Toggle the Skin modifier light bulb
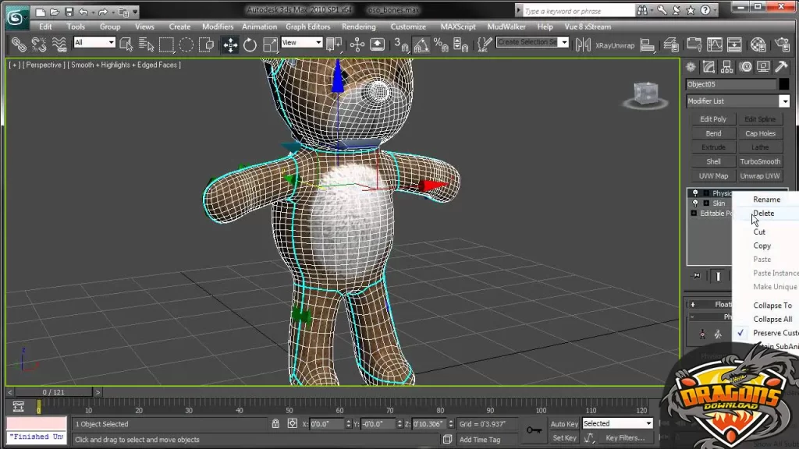799x449 pixels. [695, 203]
